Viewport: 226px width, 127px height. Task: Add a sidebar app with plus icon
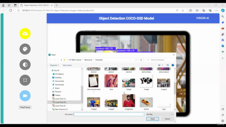click(x=223, y=58)
